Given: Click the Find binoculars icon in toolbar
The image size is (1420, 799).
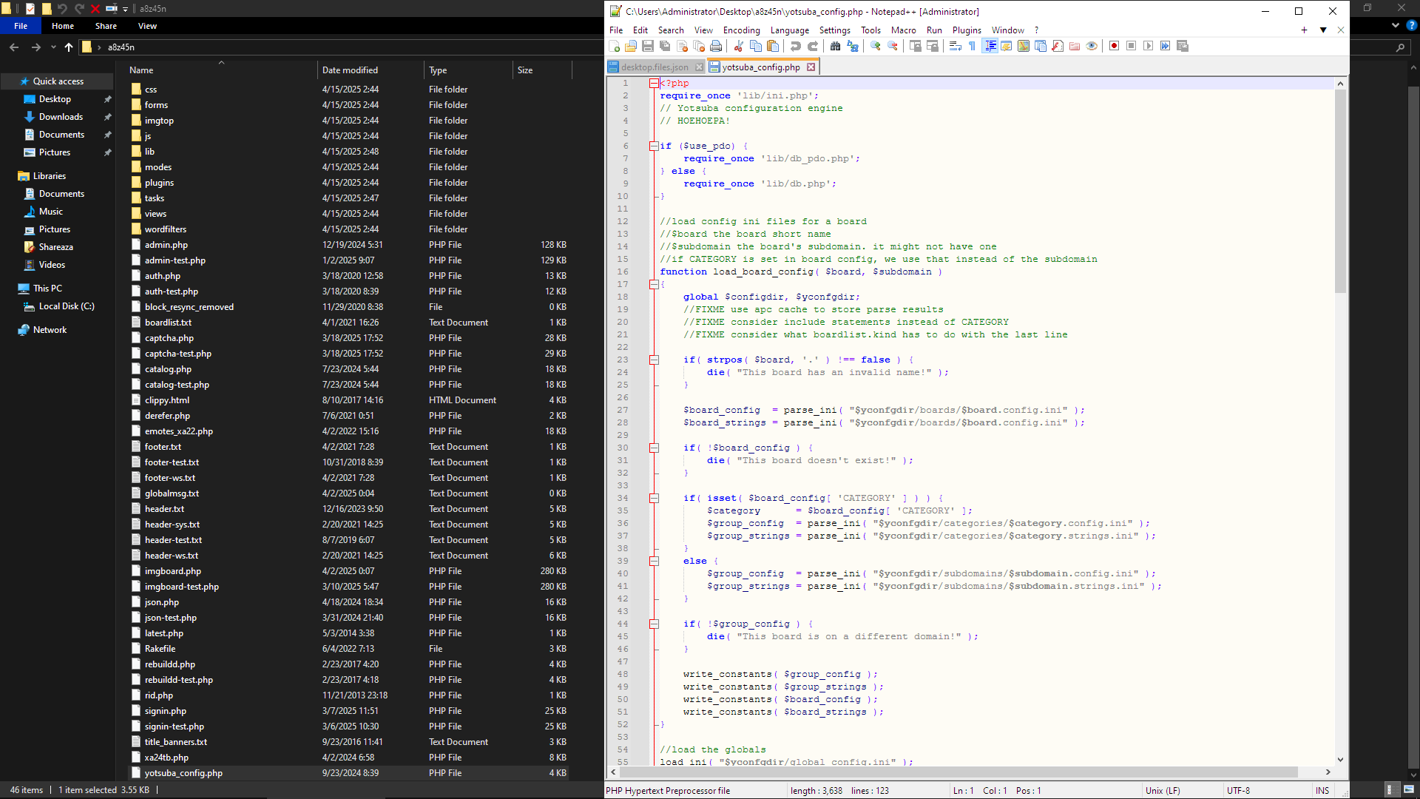Looking at the screenshot, I should (835, 46).
